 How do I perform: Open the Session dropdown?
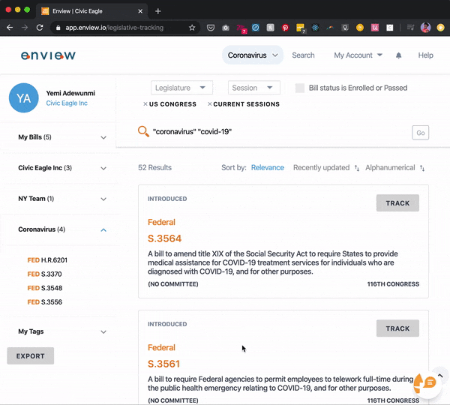tap(254, 88)
